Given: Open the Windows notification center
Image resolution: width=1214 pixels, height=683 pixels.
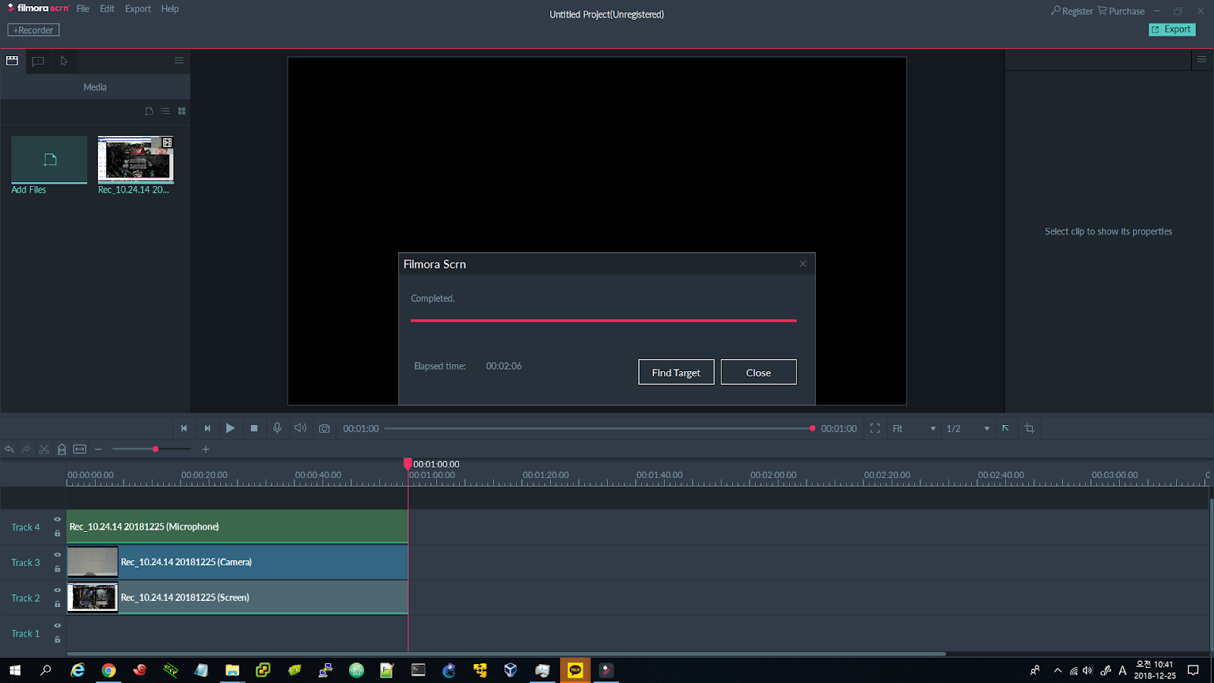Looking at the screenshot, I should point(1193,670).
